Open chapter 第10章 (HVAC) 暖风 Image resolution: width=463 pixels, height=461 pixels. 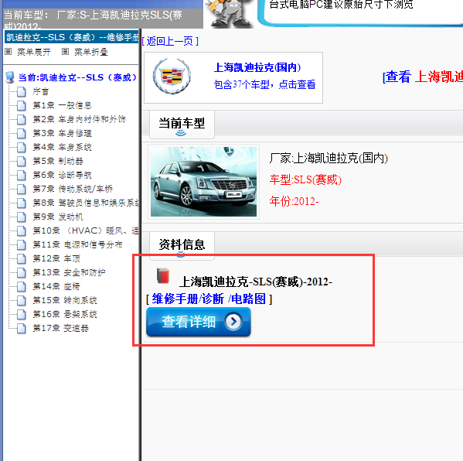point(85,230)
